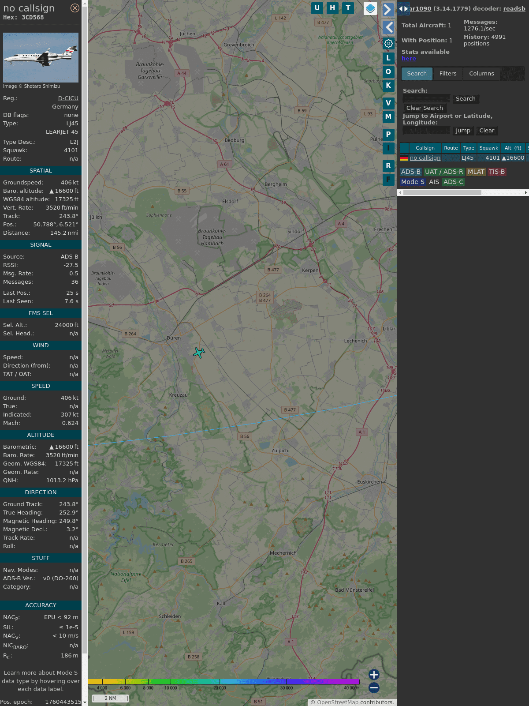The height and width of the screenshot is (706, 529).
Task: Click the right chevron sidebar arrow
Action: [388, 10]
